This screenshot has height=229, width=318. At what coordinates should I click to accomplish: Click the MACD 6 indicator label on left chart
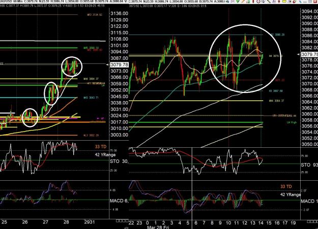point(119,201)
